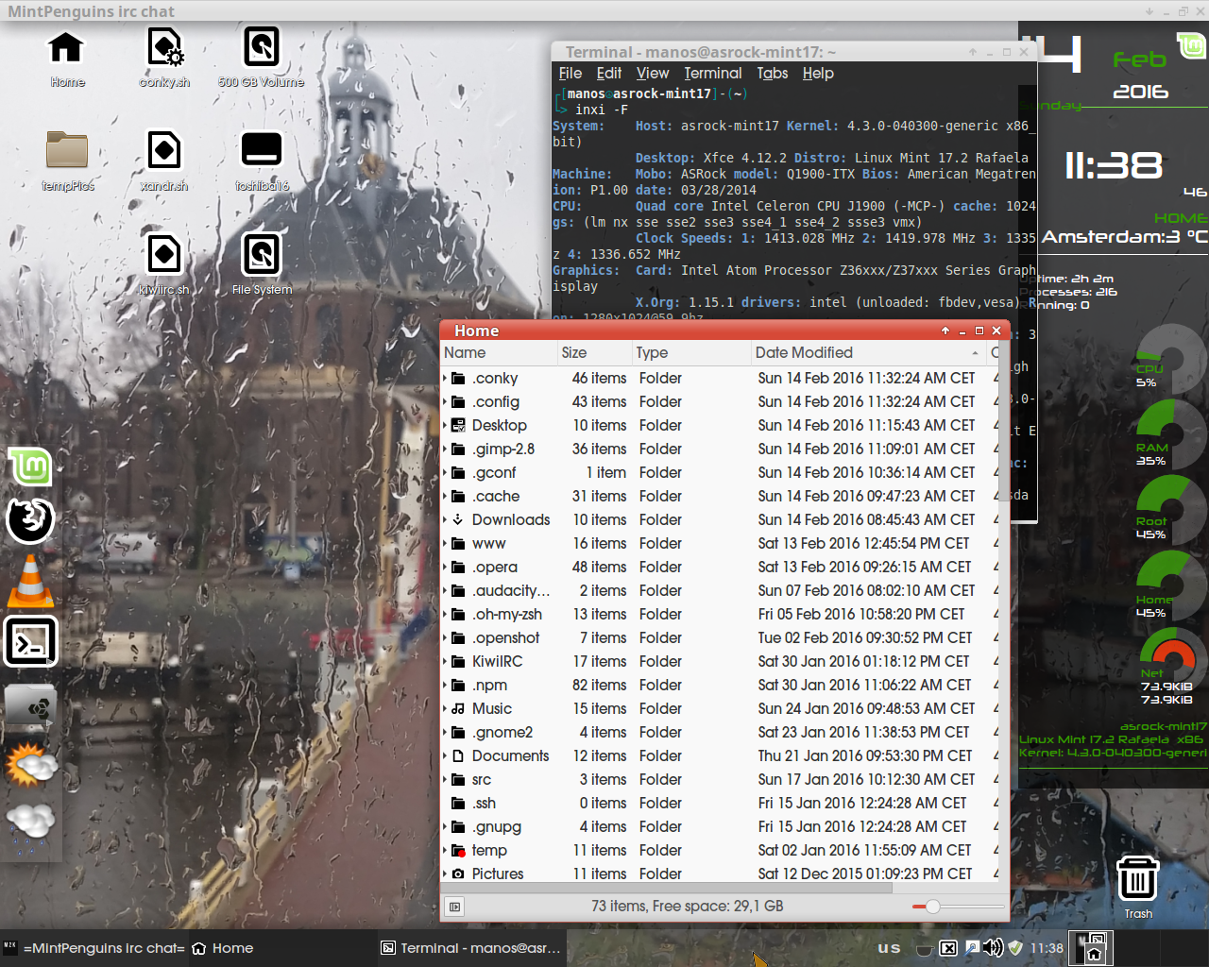1209x967 pixels.
Task: Expand the temp folder tree row
Action: pyautogui.click(x=445, y=850)
